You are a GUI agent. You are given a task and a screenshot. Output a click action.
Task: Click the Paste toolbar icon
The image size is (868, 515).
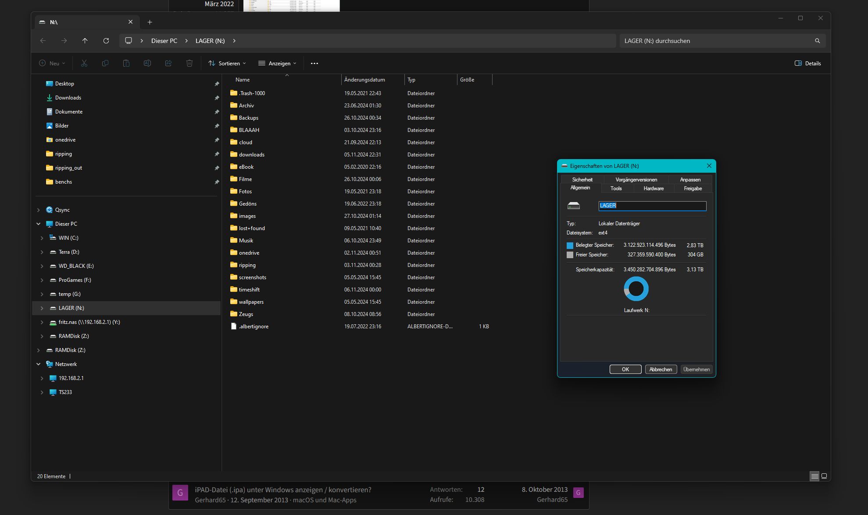pyautogui.click(x=126, y=63)
